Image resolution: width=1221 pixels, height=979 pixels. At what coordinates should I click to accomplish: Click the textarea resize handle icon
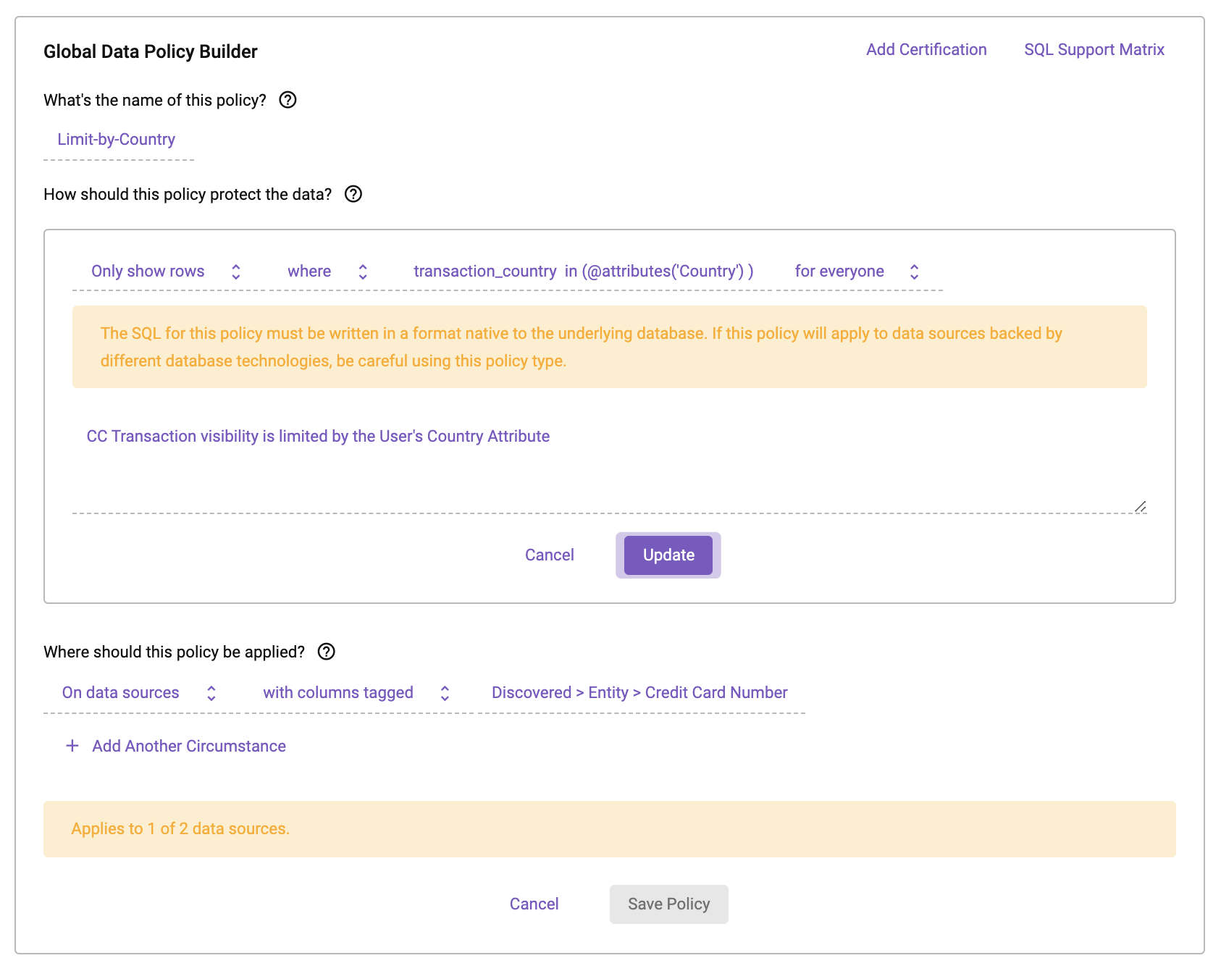coord(1140,506)
